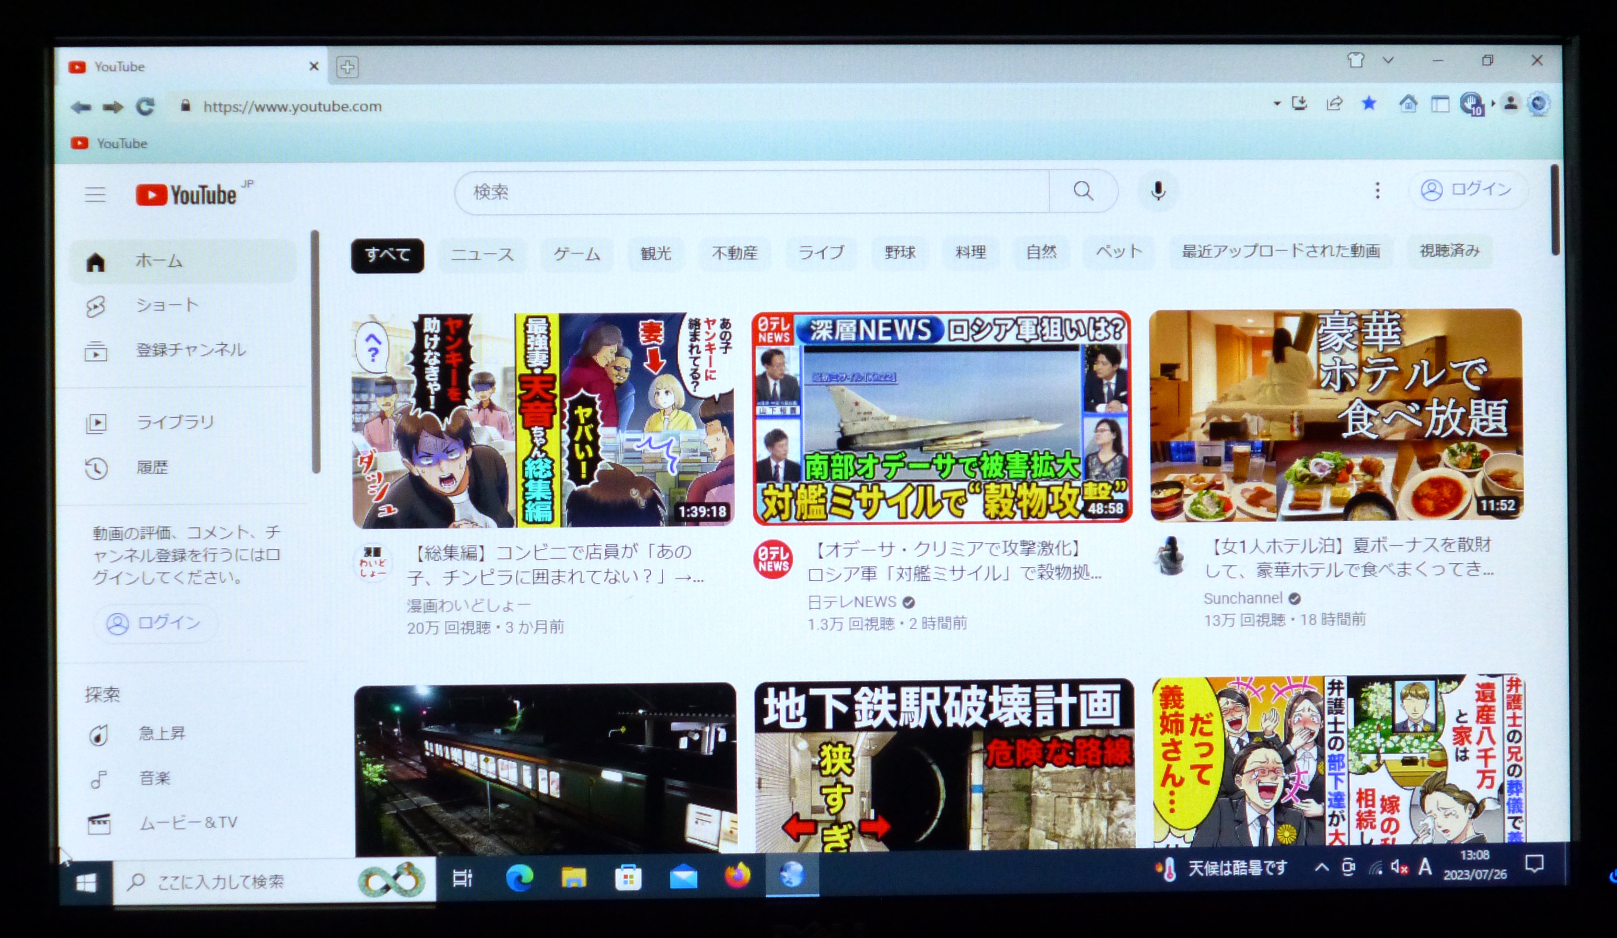This screenshot has height=938, width=1617.
Task: Click the 日テレNEWS channel avatar
Action: 773,559
